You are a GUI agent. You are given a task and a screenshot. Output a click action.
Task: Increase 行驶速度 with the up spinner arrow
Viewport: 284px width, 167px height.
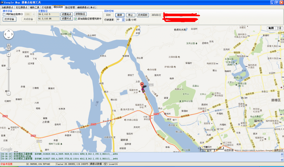(x=123, y=19)
